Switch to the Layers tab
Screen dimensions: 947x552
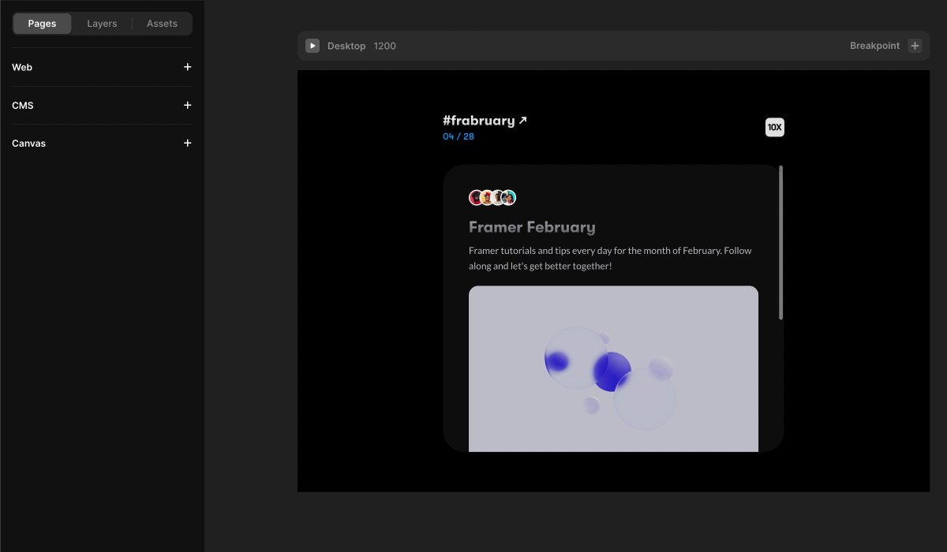tap(102, 24)
